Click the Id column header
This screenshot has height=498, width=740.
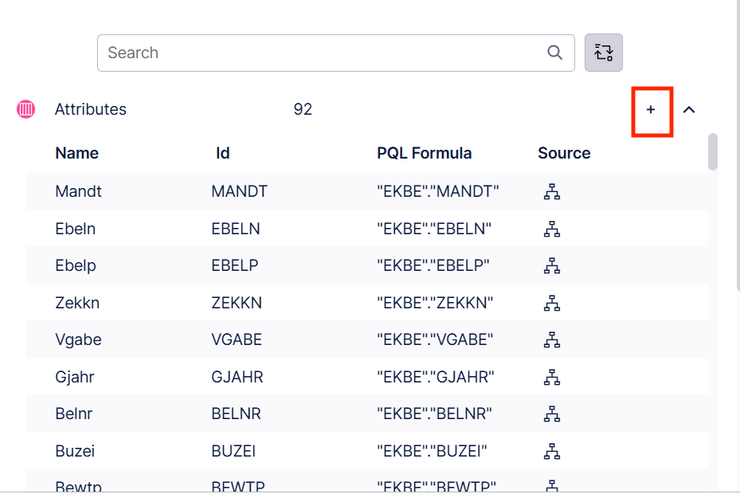coord(223,153)
